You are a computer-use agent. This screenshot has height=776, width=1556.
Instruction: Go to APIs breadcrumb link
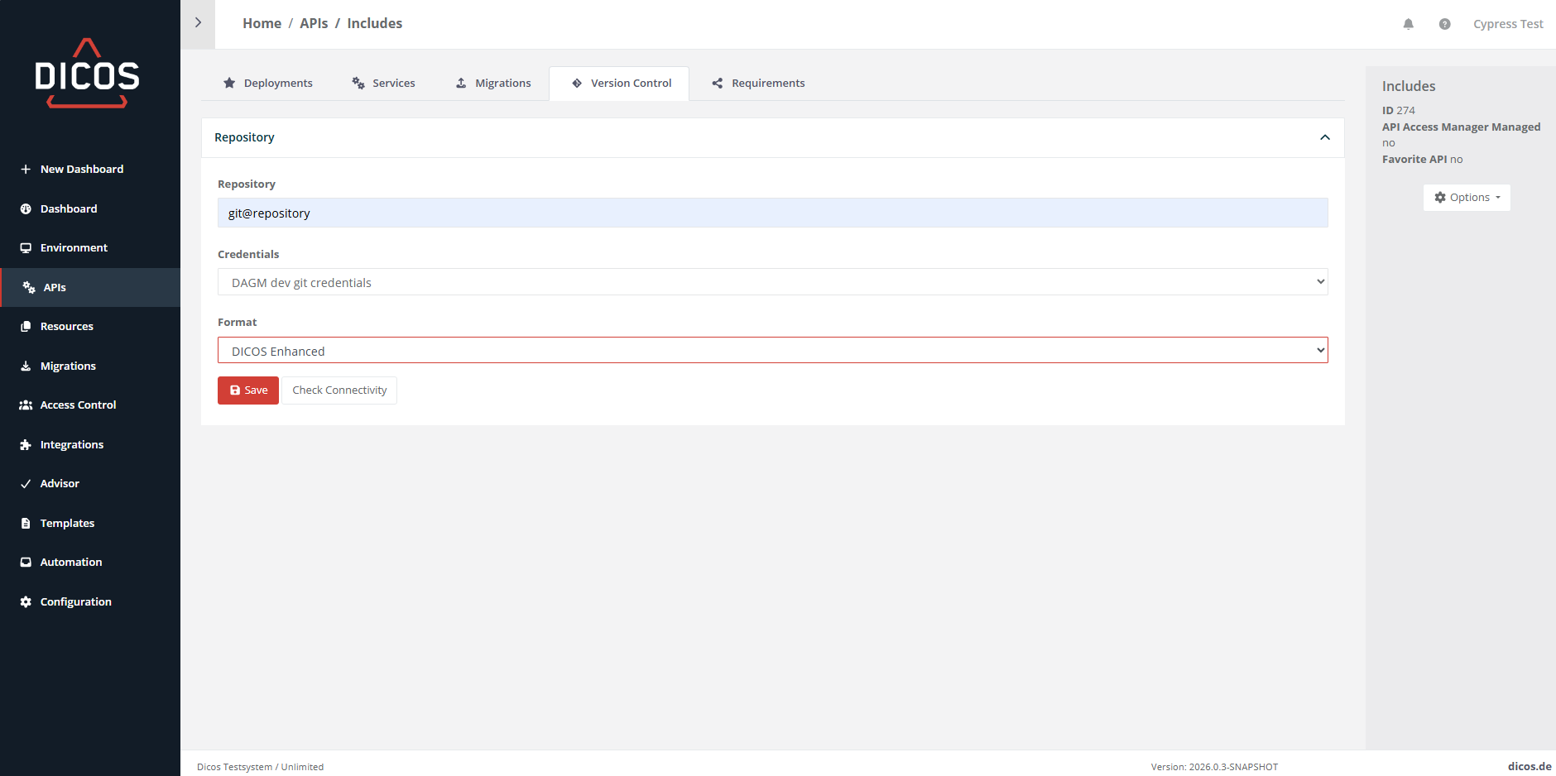tap(314, 23)
